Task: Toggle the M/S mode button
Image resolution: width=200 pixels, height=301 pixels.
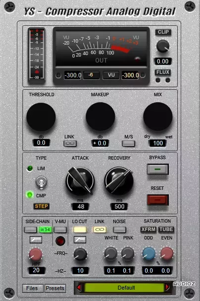Action: [128, 143]
